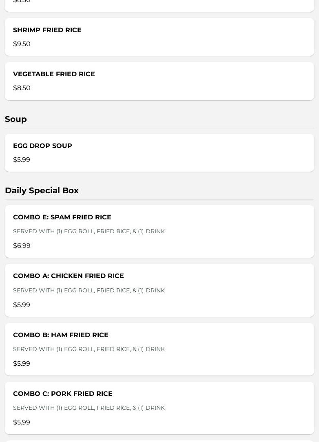Click the $8.50 Vegetable Fried Rice price
Image resolution: width=319 pixels, height=442 pixels.
click(x=22, y=88)
